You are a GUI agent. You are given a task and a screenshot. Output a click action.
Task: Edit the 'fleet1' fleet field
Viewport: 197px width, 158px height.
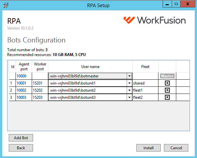[x=145, y=90]
